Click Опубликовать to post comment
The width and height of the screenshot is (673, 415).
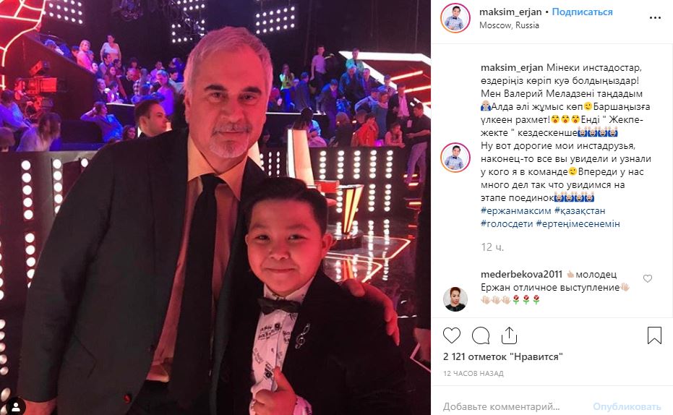627,406
